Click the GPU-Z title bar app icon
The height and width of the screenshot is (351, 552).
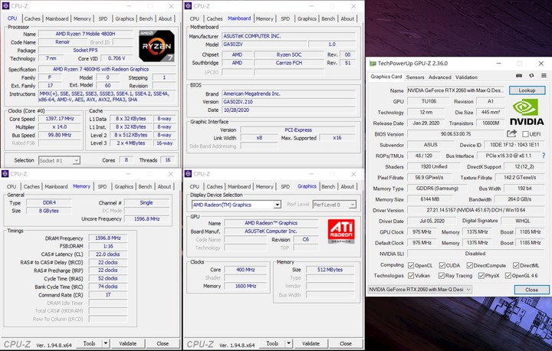[373, 64]
